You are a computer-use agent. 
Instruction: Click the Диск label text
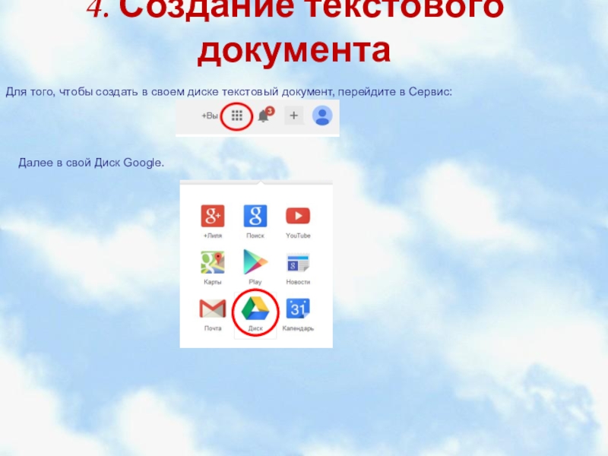click(x=255, y=328)
